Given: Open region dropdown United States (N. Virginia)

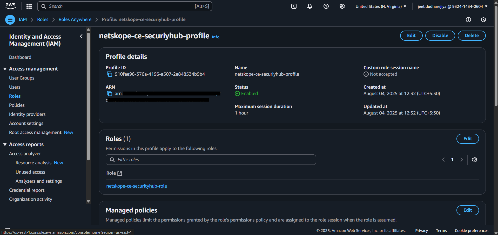Looking at the screenshot, I should [381, 6].
